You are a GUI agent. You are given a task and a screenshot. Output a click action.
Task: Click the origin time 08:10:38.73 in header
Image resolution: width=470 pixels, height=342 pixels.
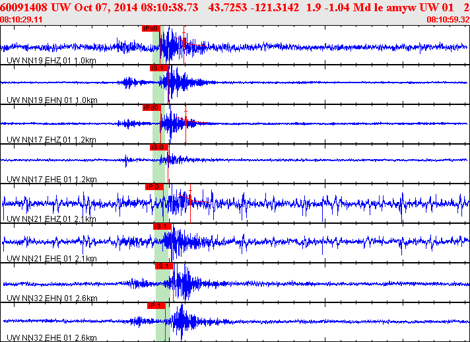[x=170, y=7]
